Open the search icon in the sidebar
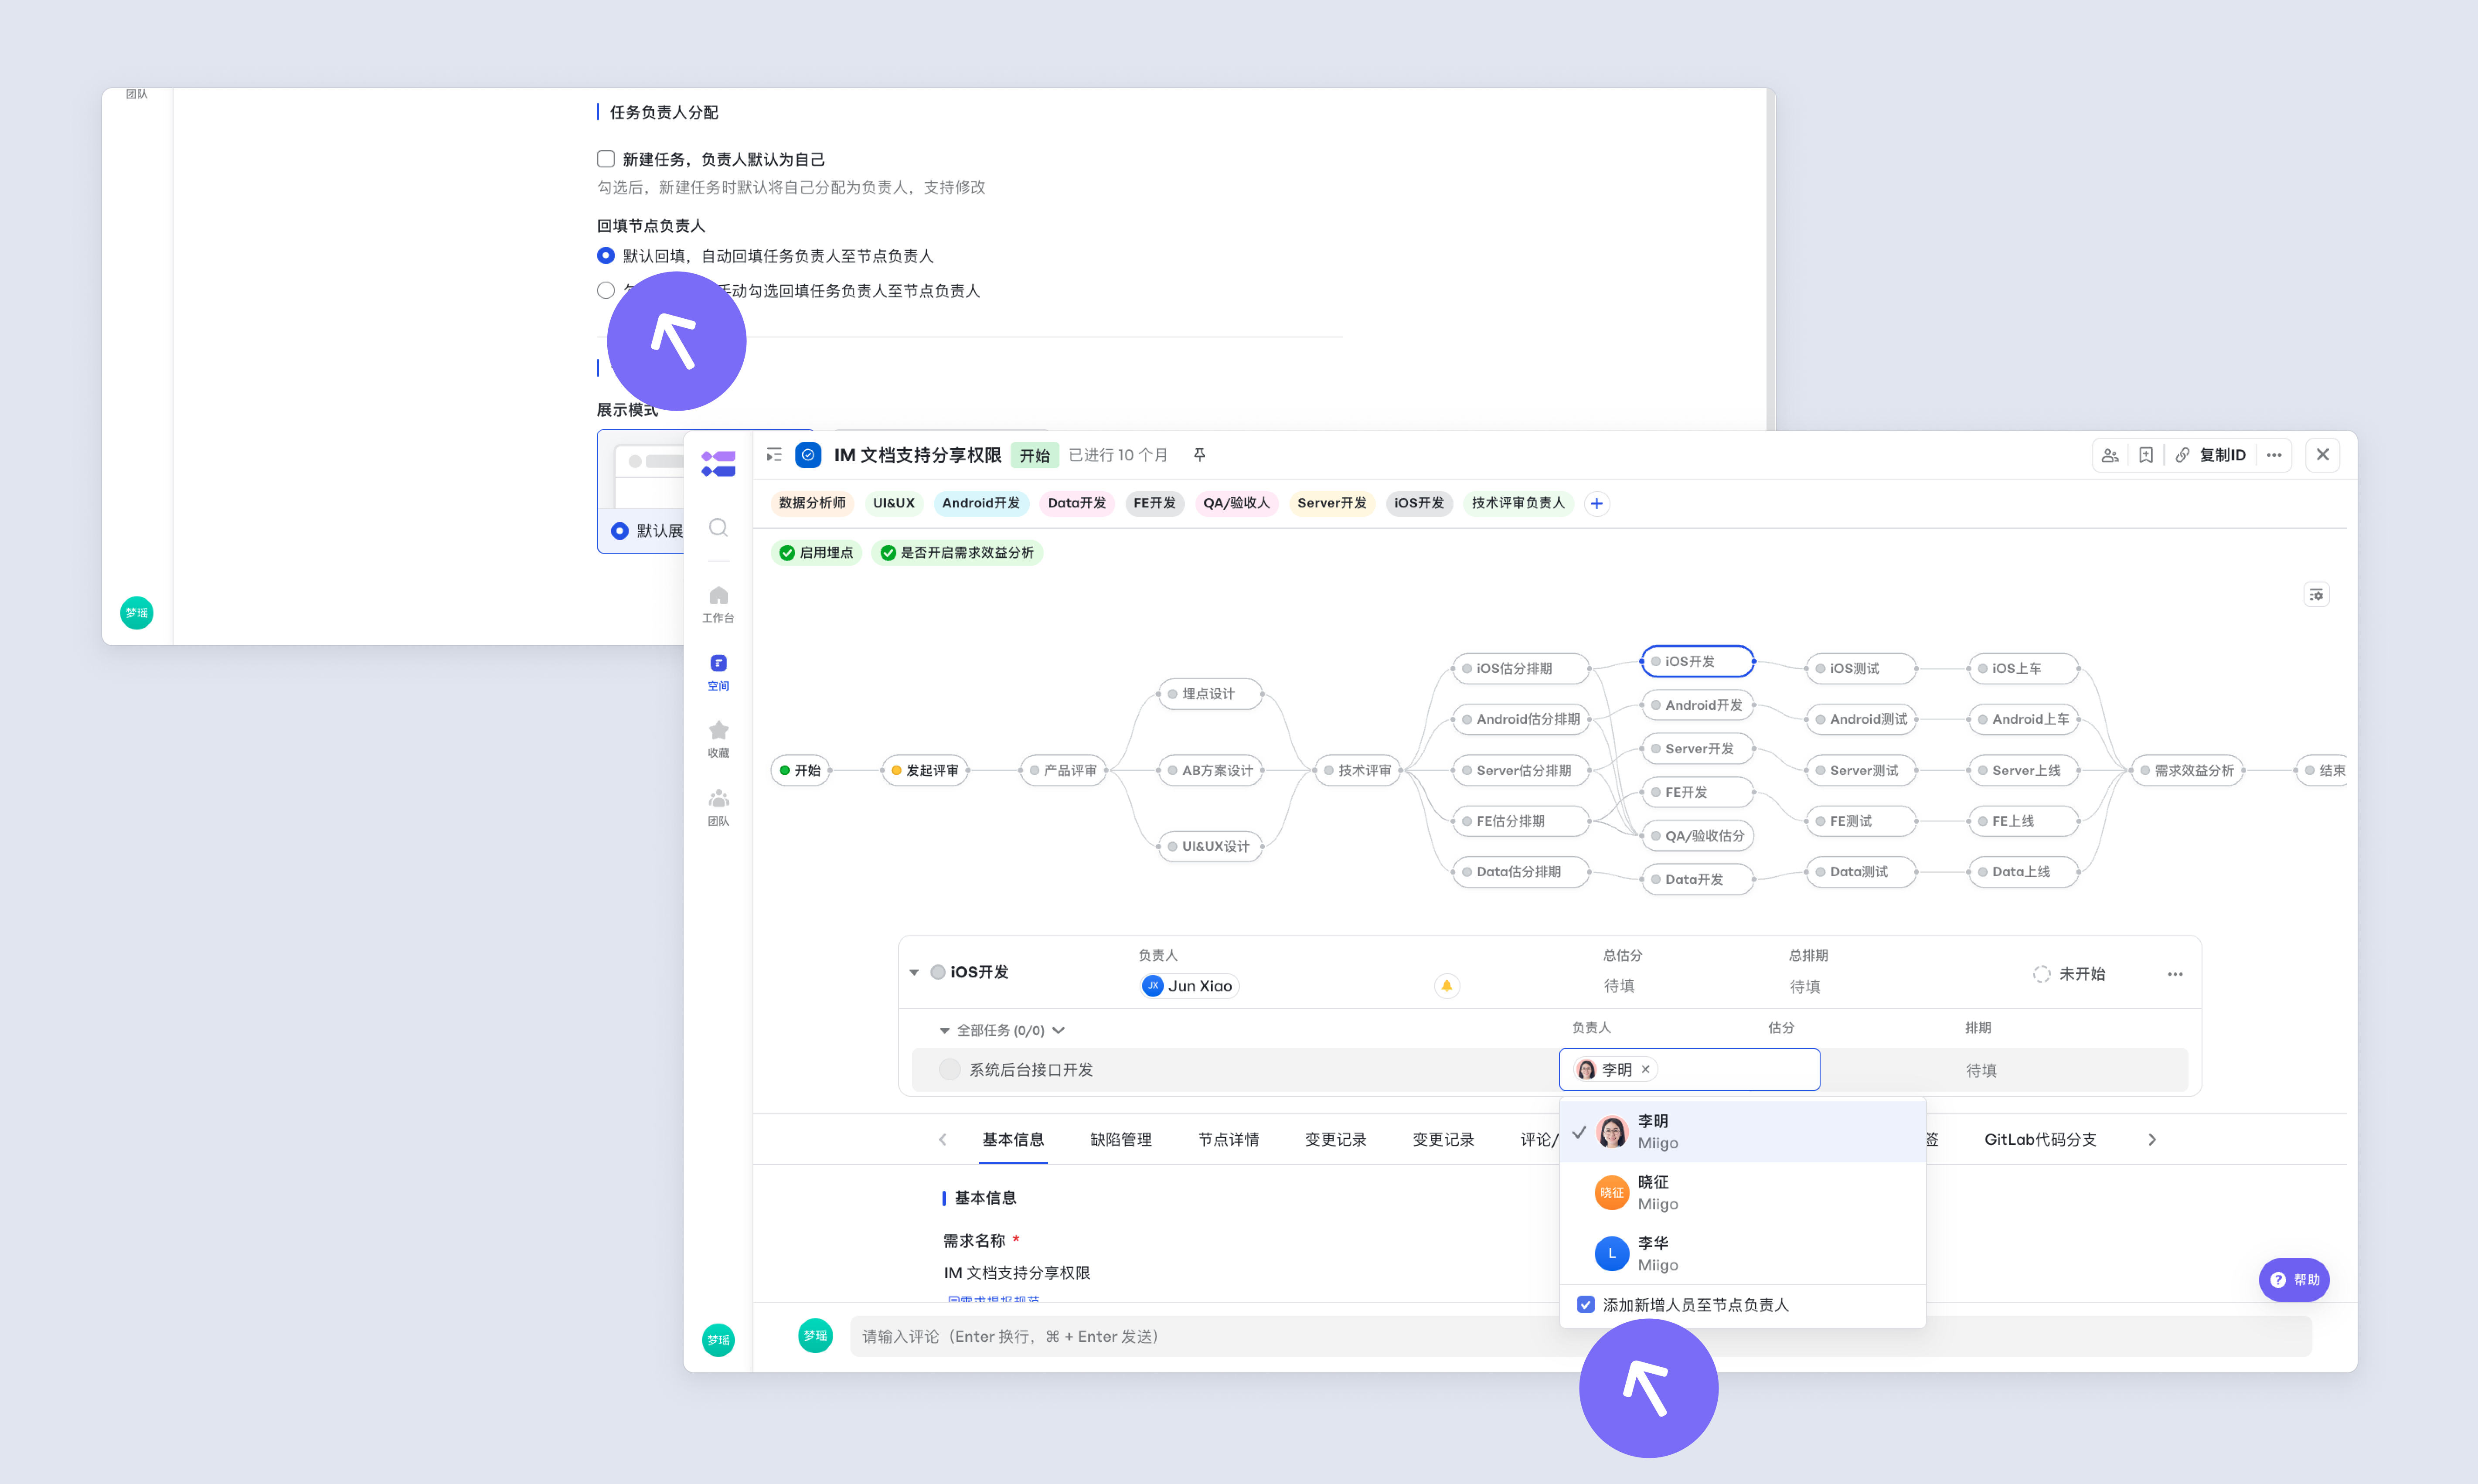 (718, 527)
